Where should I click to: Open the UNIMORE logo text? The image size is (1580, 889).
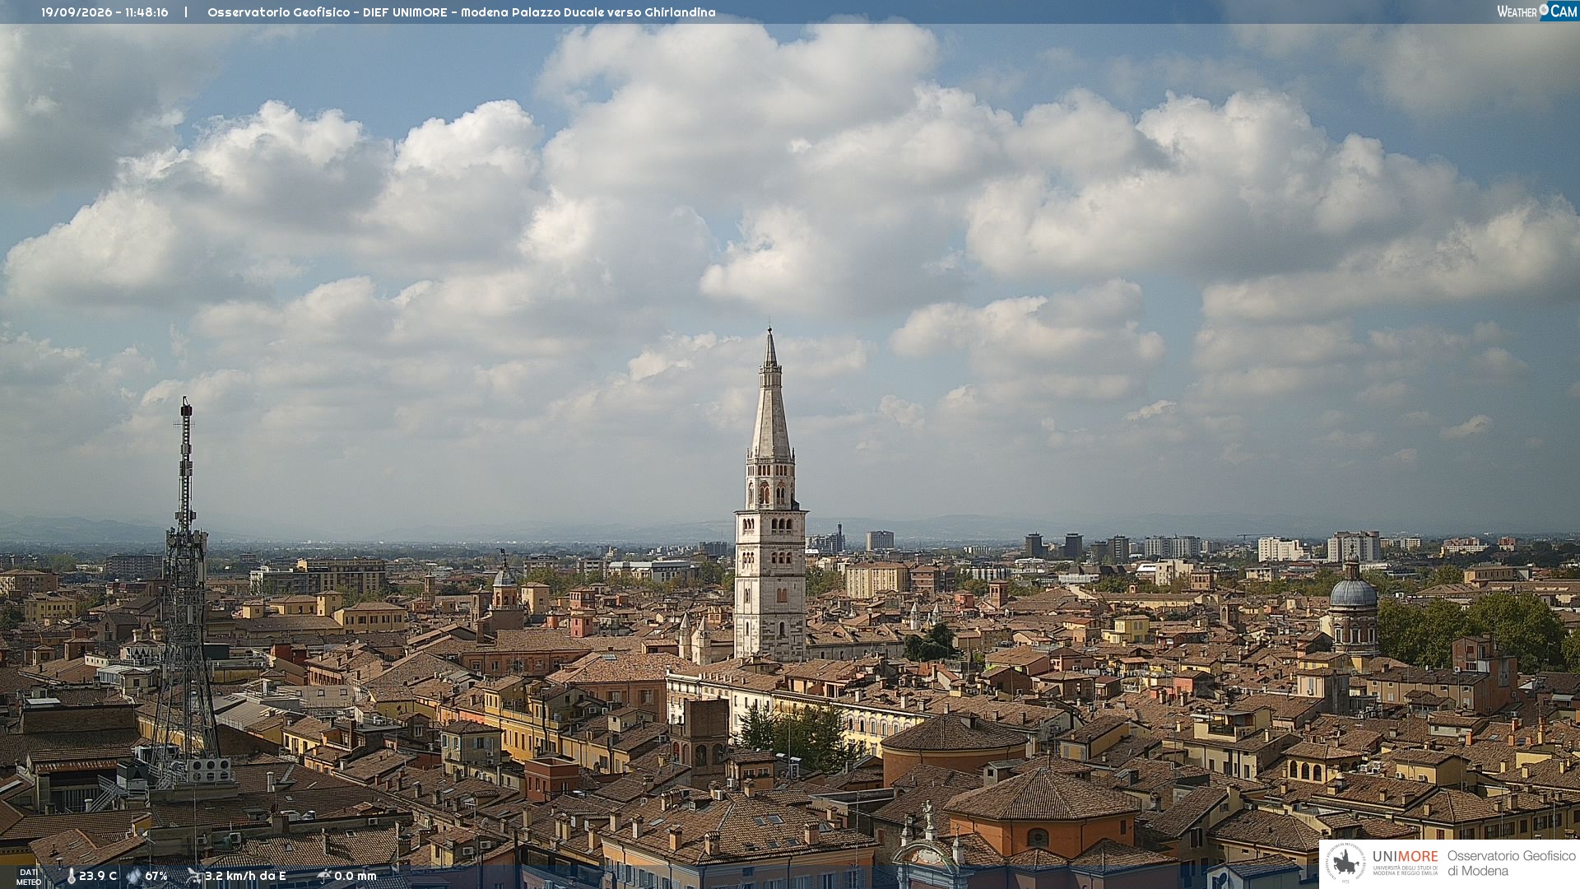(x=1406, y=857)
